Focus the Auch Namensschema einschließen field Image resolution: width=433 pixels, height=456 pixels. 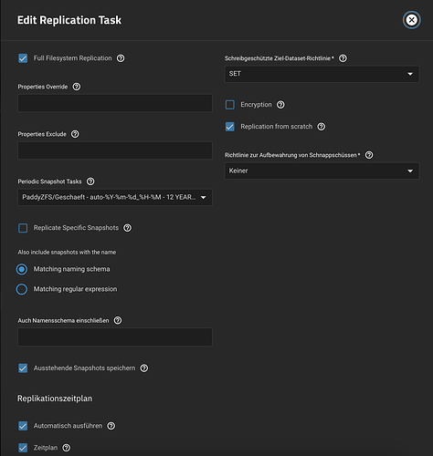pos(115,337)
